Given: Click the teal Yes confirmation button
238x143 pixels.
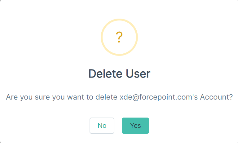Looking at the screenshot, I should (x=135, y=126).
